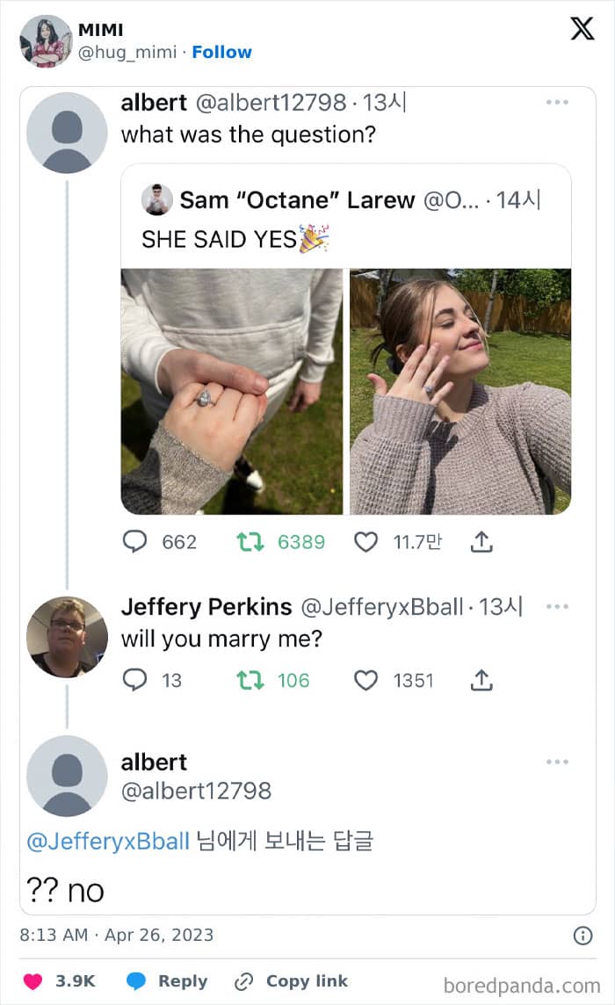
Task: Open more options on albert's final reply
Action: tap(557, 762)
